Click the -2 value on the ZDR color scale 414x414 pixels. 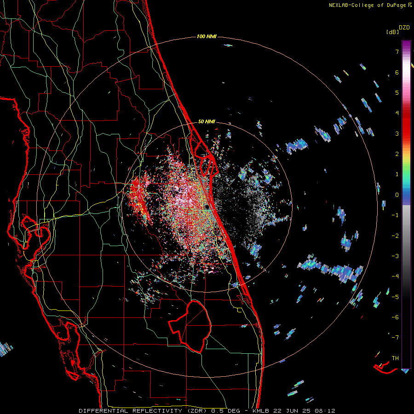click(395, 236)
